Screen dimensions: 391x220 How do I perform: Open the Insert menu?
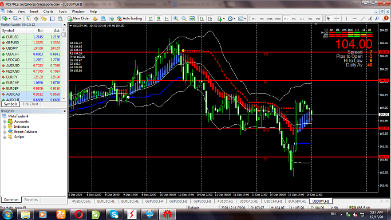[34, 11]
